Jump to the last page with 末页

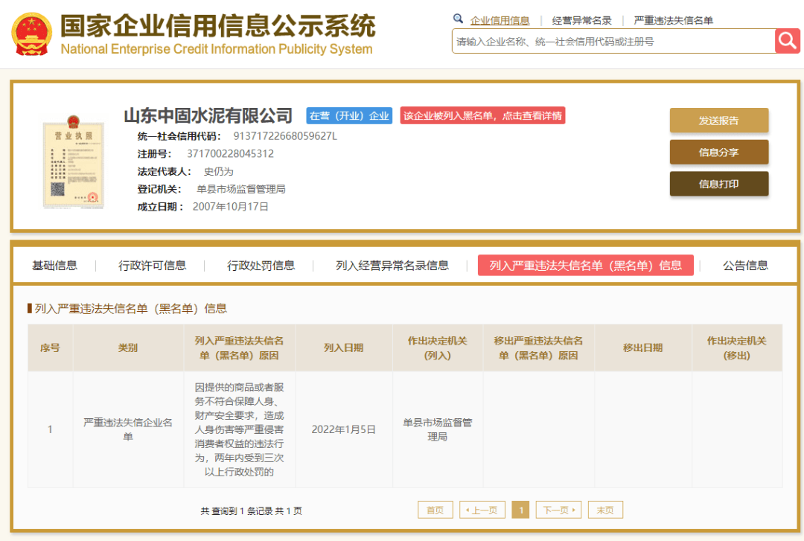click(604, 510)
